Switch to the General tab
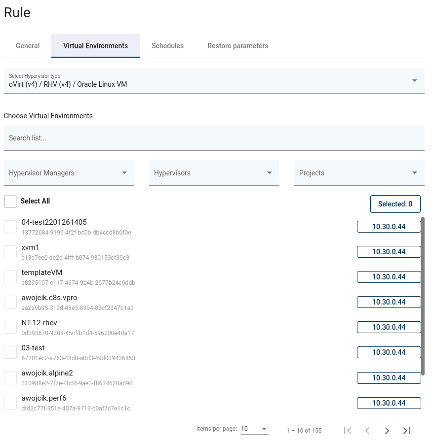The height and width of the screenshot is (443, 432). pos(28,46)
